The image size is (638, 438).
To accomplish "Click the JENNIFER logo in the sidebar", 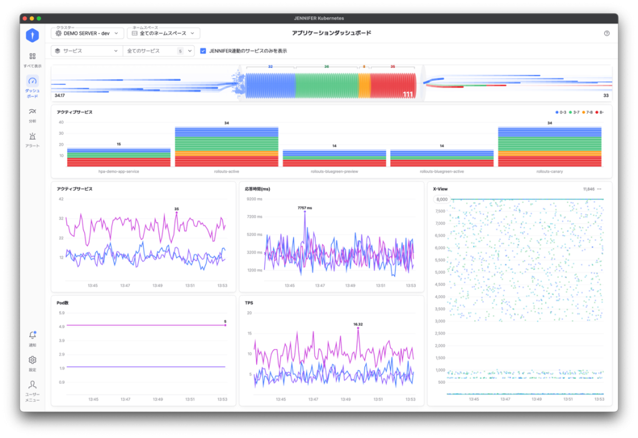I will (x=32, y=36).
